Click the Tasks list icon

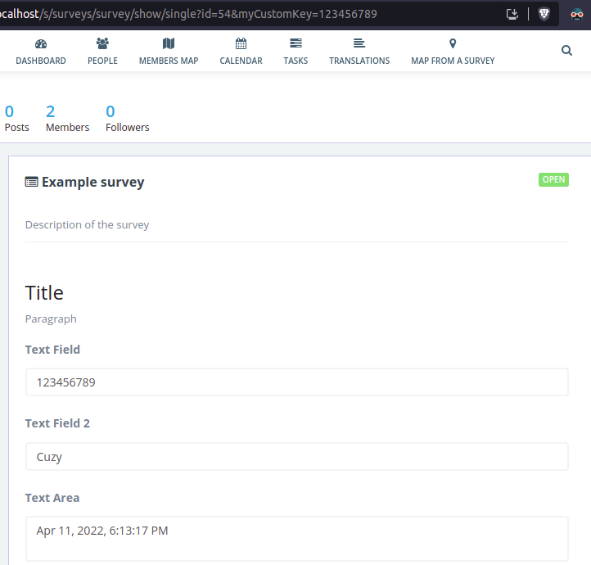click(x=295, y=43)
